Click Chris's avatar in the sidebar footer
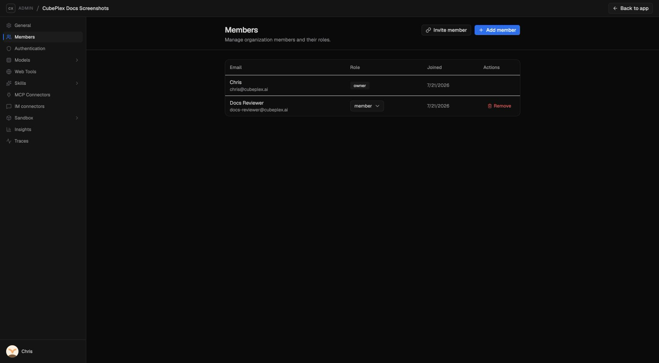The width and height of the screenshot is (659, 363). pyautogui.click(x=12, y=351)
